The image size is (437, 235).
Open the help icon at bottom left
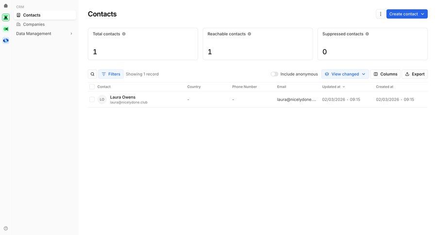[x=5, y=228]
